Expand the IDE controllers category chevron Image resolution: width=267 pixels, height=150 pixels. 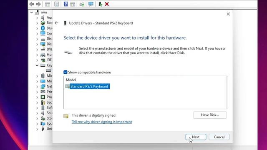coord(37,60)
